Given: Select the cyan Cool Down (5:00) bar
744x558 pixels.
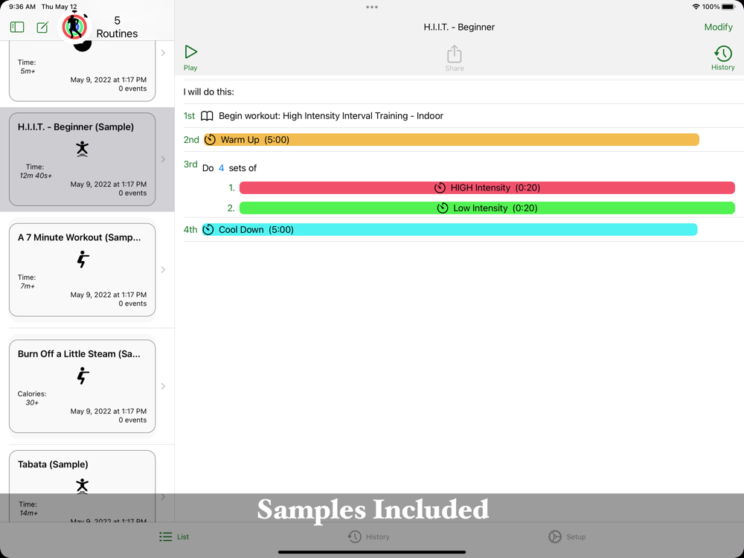Looking at the screenshot, I should point(449,230).
